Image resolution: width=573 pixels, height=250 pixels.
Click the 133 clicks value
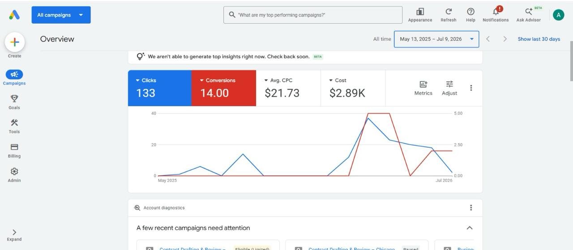coord(145,93)
